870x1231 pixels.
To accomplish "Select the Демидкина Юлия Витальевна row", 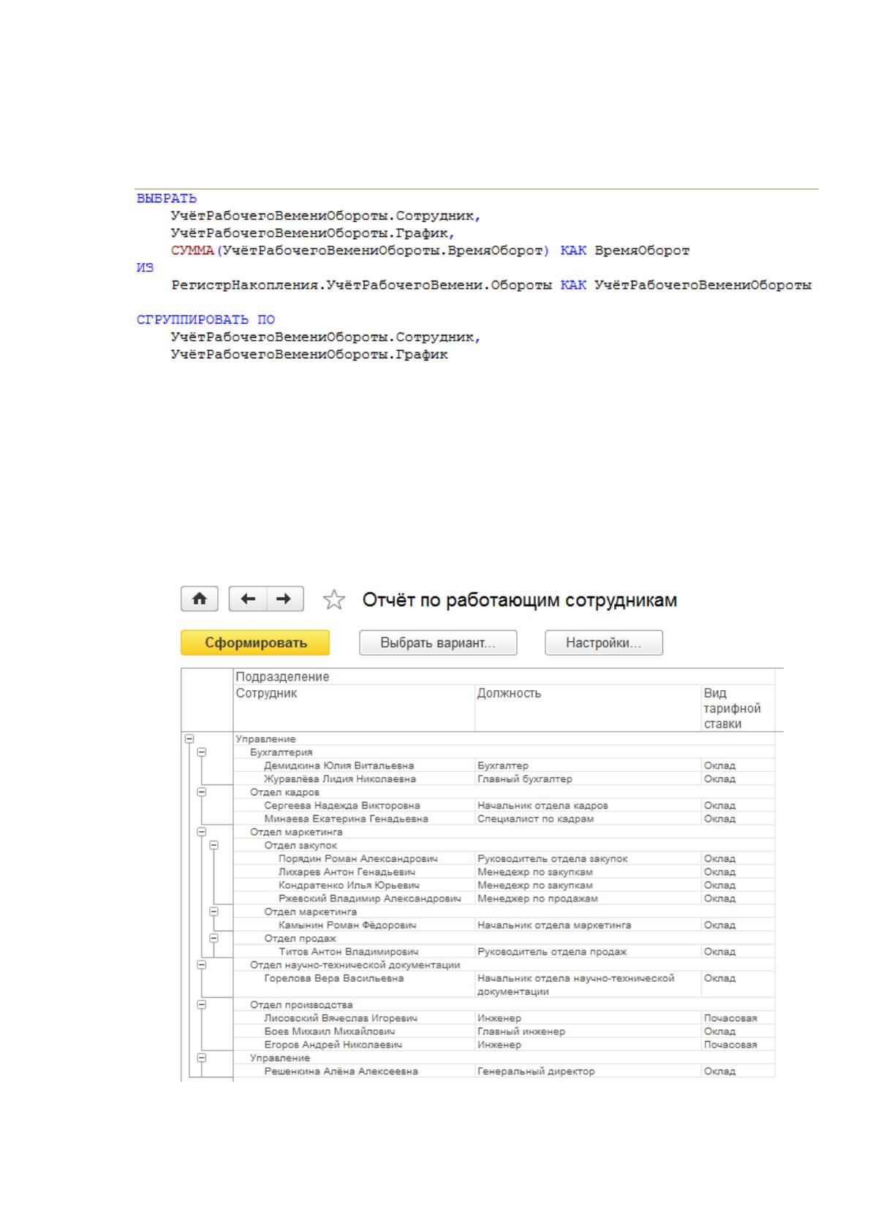I will tap(504, 765).
